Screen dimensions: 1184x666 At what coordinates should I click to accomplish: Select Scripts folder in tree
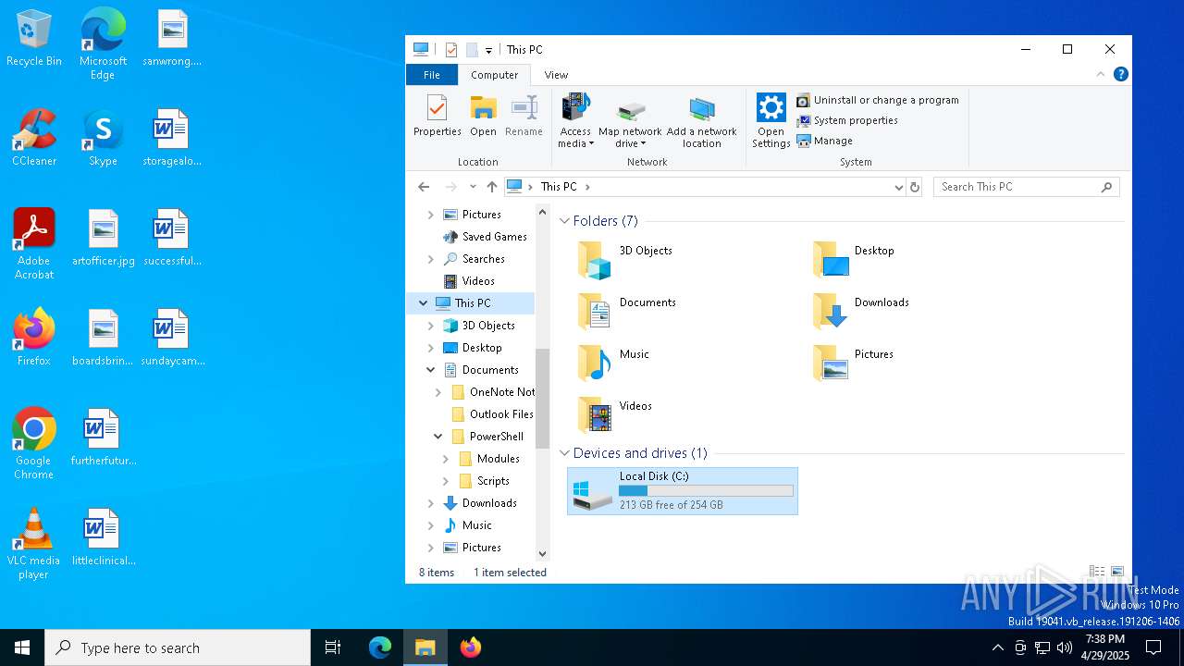pyautogui.click(x=484, y=481)
